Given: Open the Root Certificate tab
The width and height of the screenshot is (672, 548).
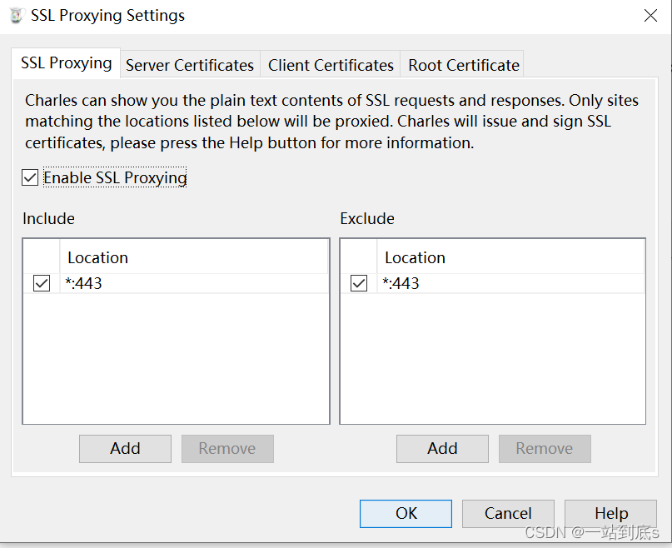Looking at the screenshot, I should click(463, 65).
